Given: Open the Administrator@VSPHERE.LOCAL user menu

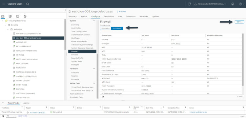Looking at the screenshot, I should pos(210,4).
